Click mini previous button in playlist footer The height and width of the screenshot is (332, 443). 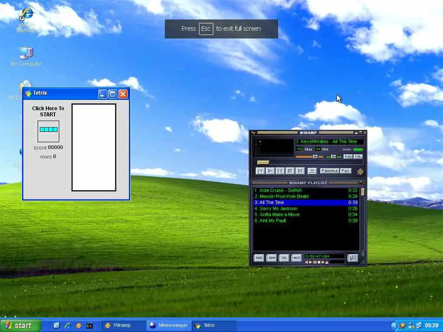click(x=307, y=262)
